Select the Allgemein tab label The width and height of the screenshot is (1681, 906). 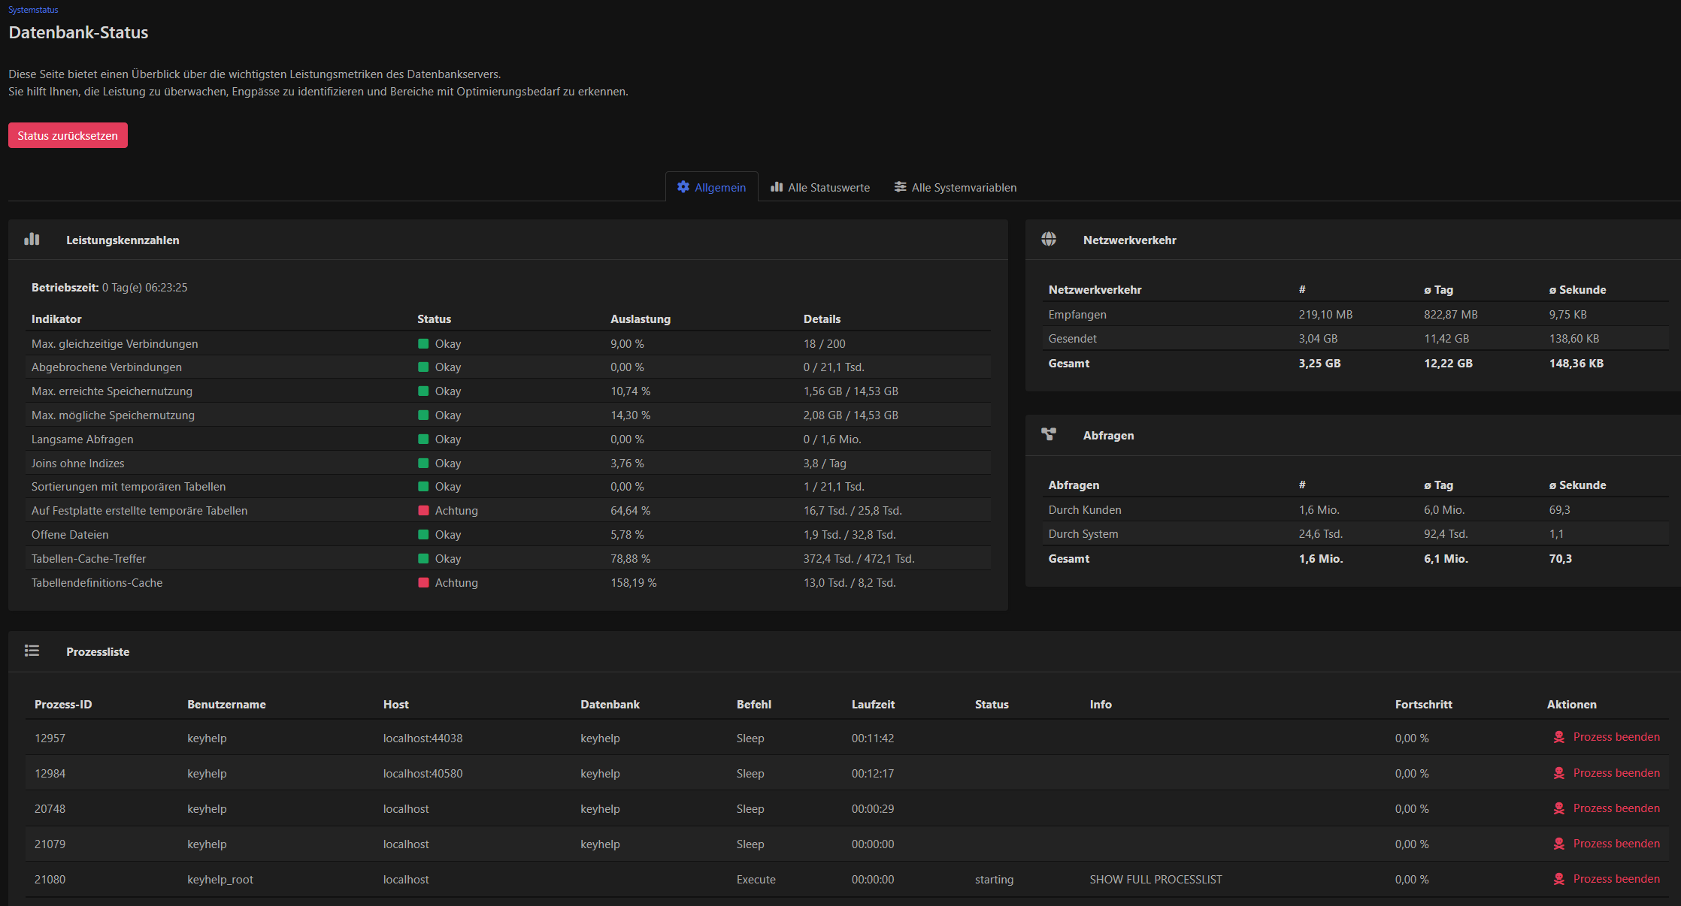pos(719,188)
